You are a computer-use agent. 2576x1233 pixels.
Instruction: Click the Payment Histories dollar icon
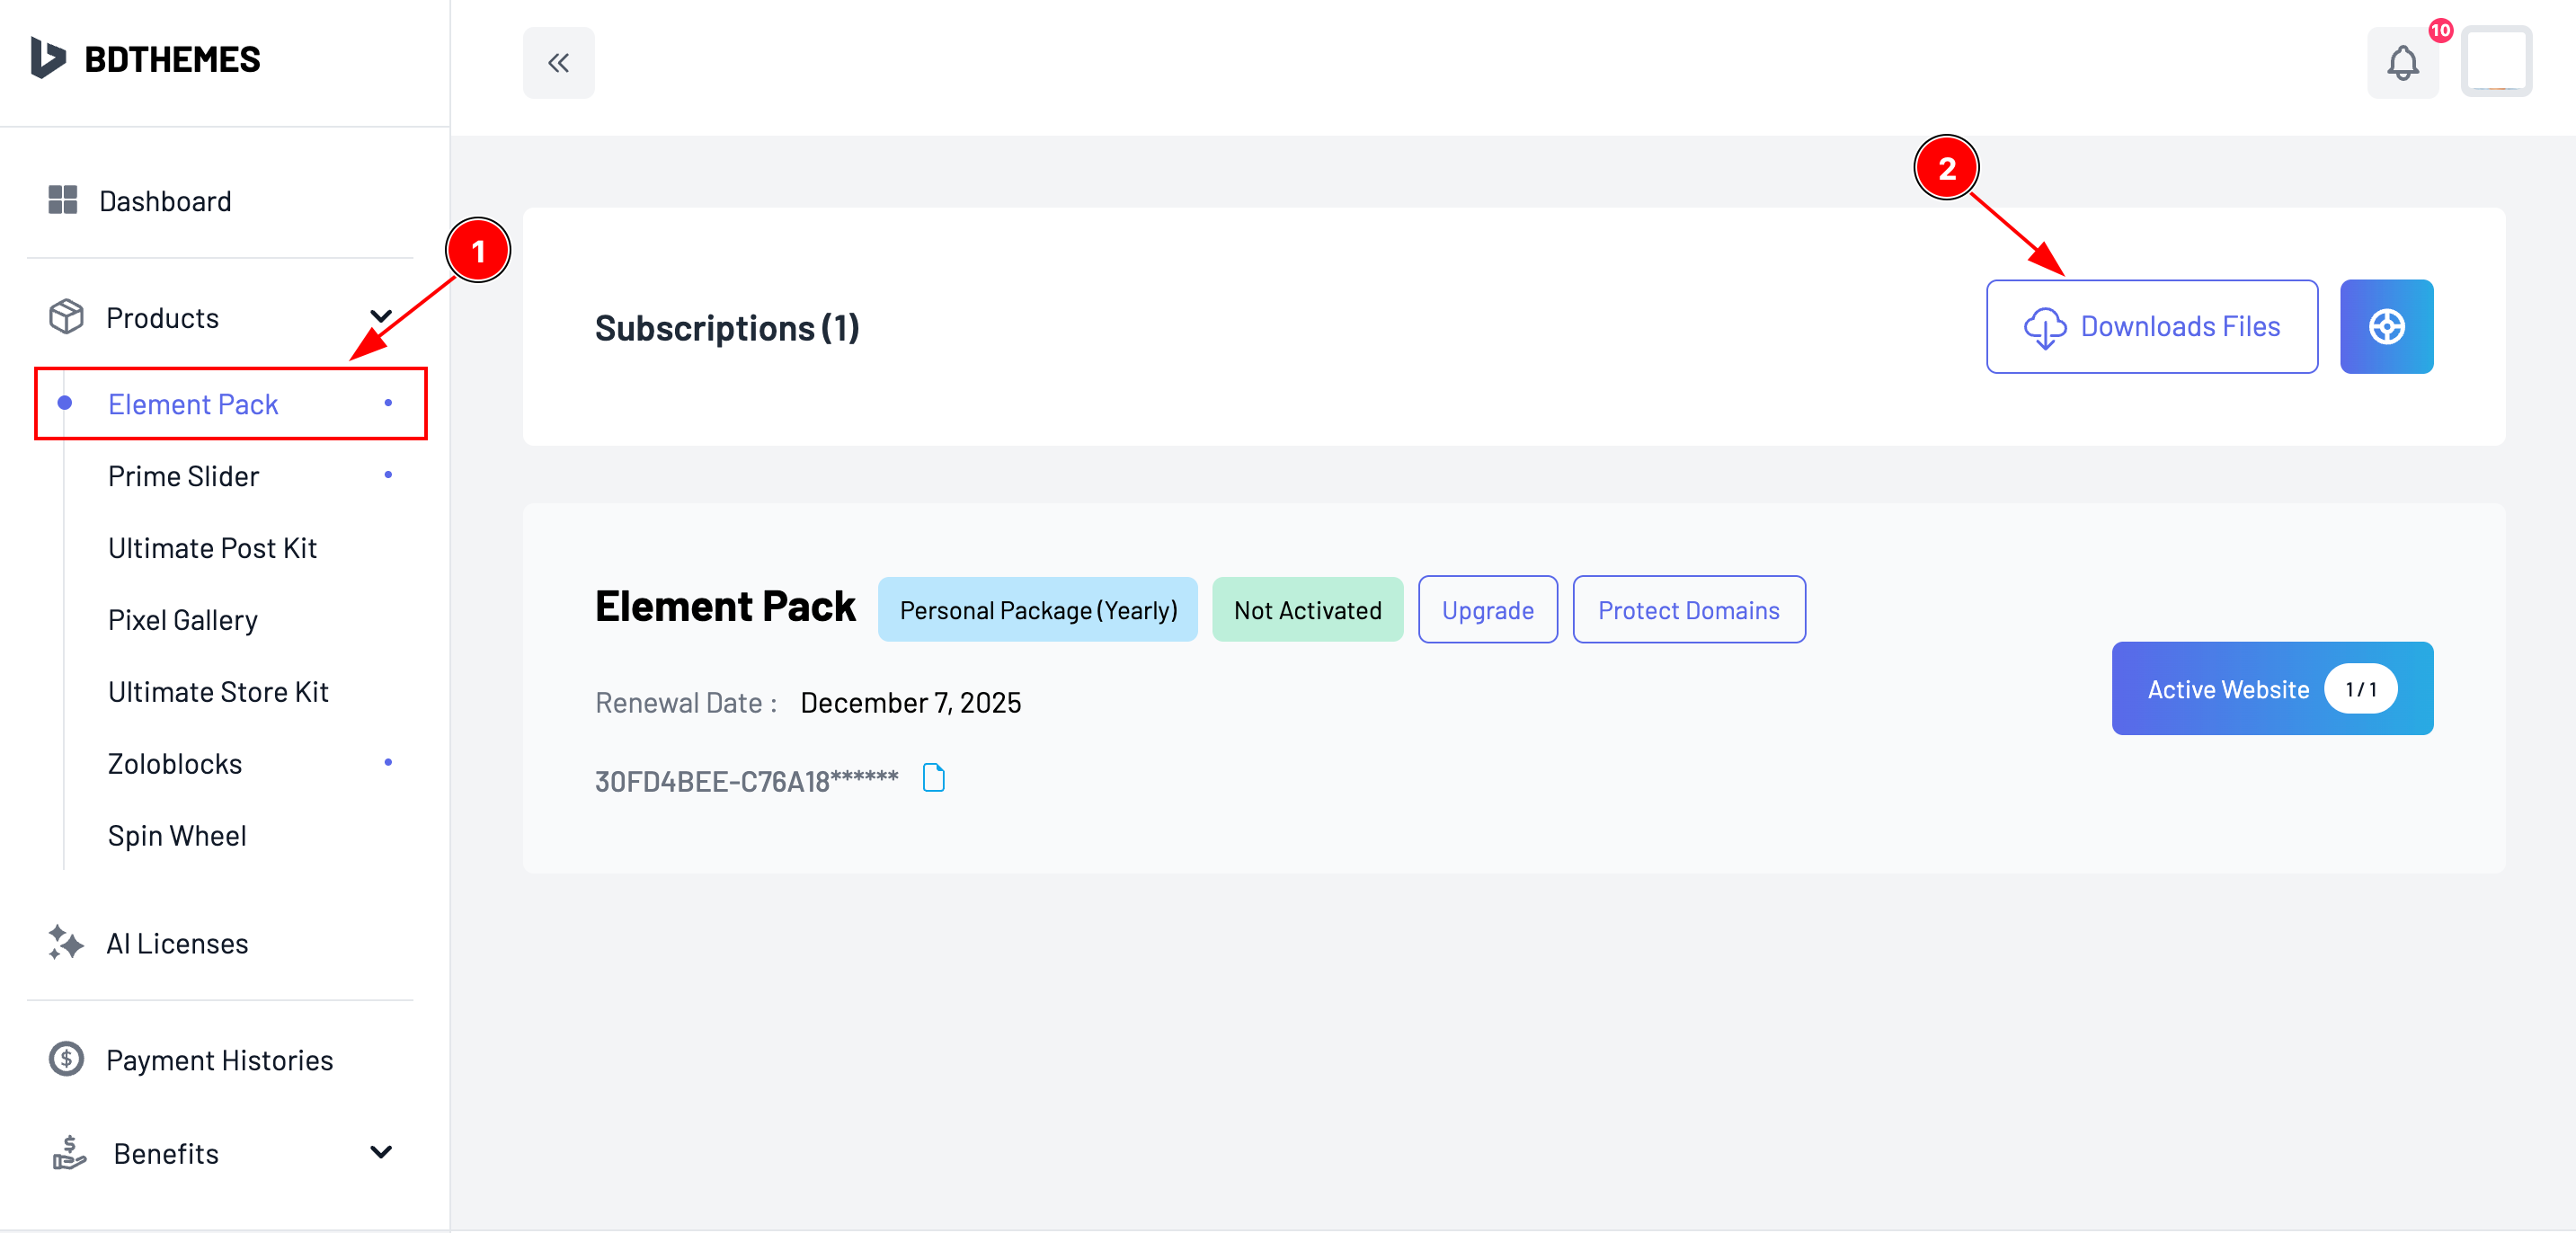coord(66,1059)
